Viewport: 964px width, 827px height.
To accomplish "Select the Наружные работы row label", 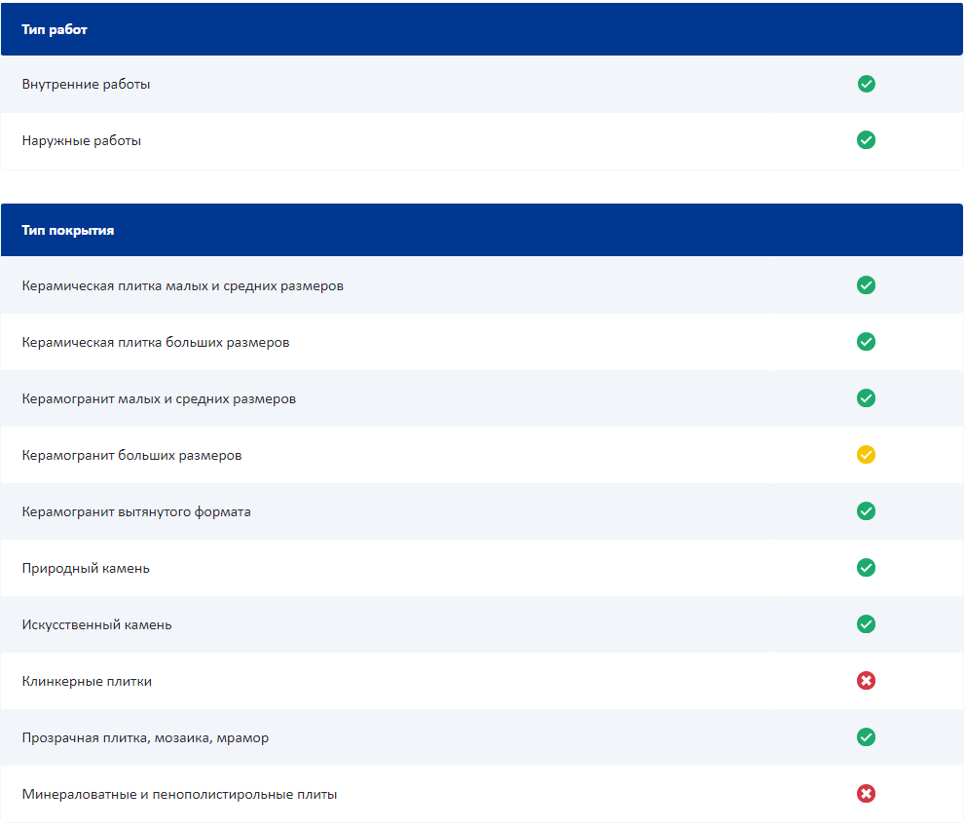I will click(82, 141).
